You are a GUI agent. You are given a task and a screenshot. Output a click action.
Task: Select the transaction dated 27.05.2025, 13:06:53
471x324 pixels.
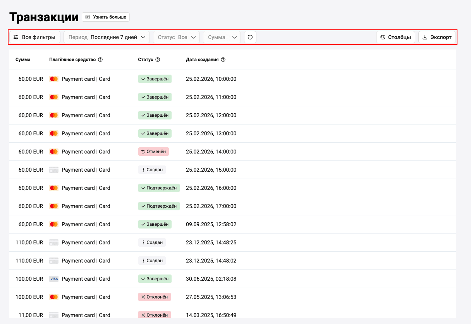232,297
